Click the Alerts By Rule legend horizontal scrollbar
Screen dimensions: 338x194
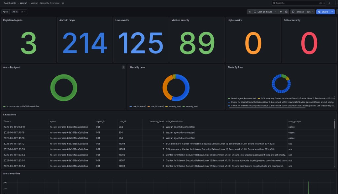click(267, 108)
